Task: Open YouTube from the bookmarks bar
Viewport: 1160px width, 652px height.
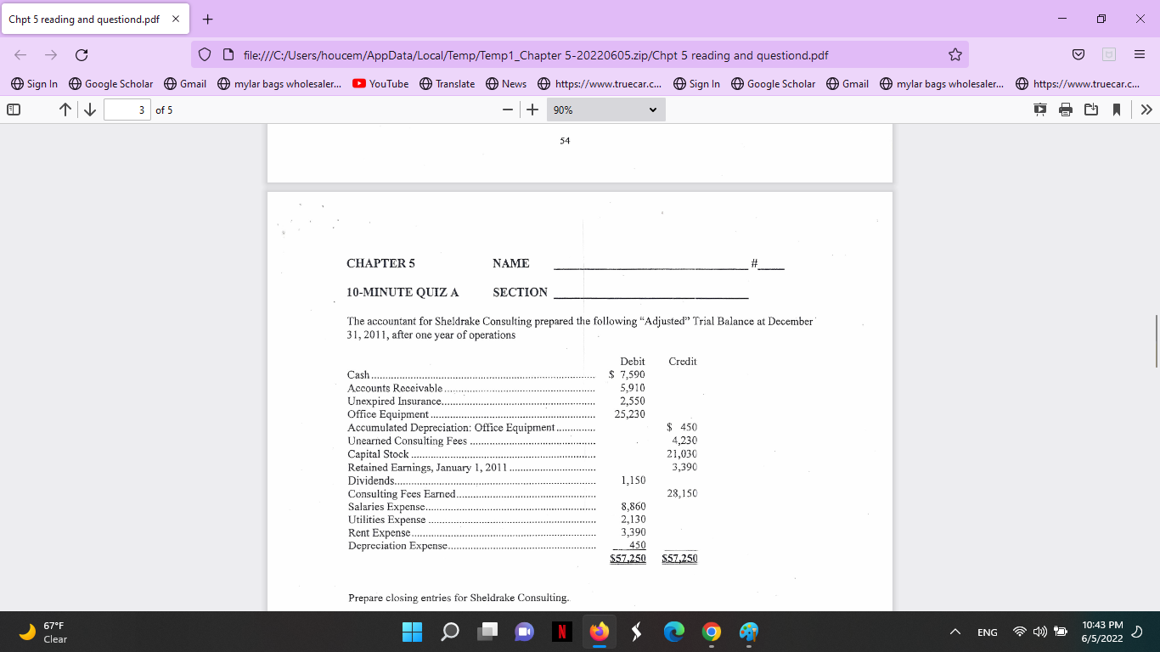Action: [x=380, y=84]
